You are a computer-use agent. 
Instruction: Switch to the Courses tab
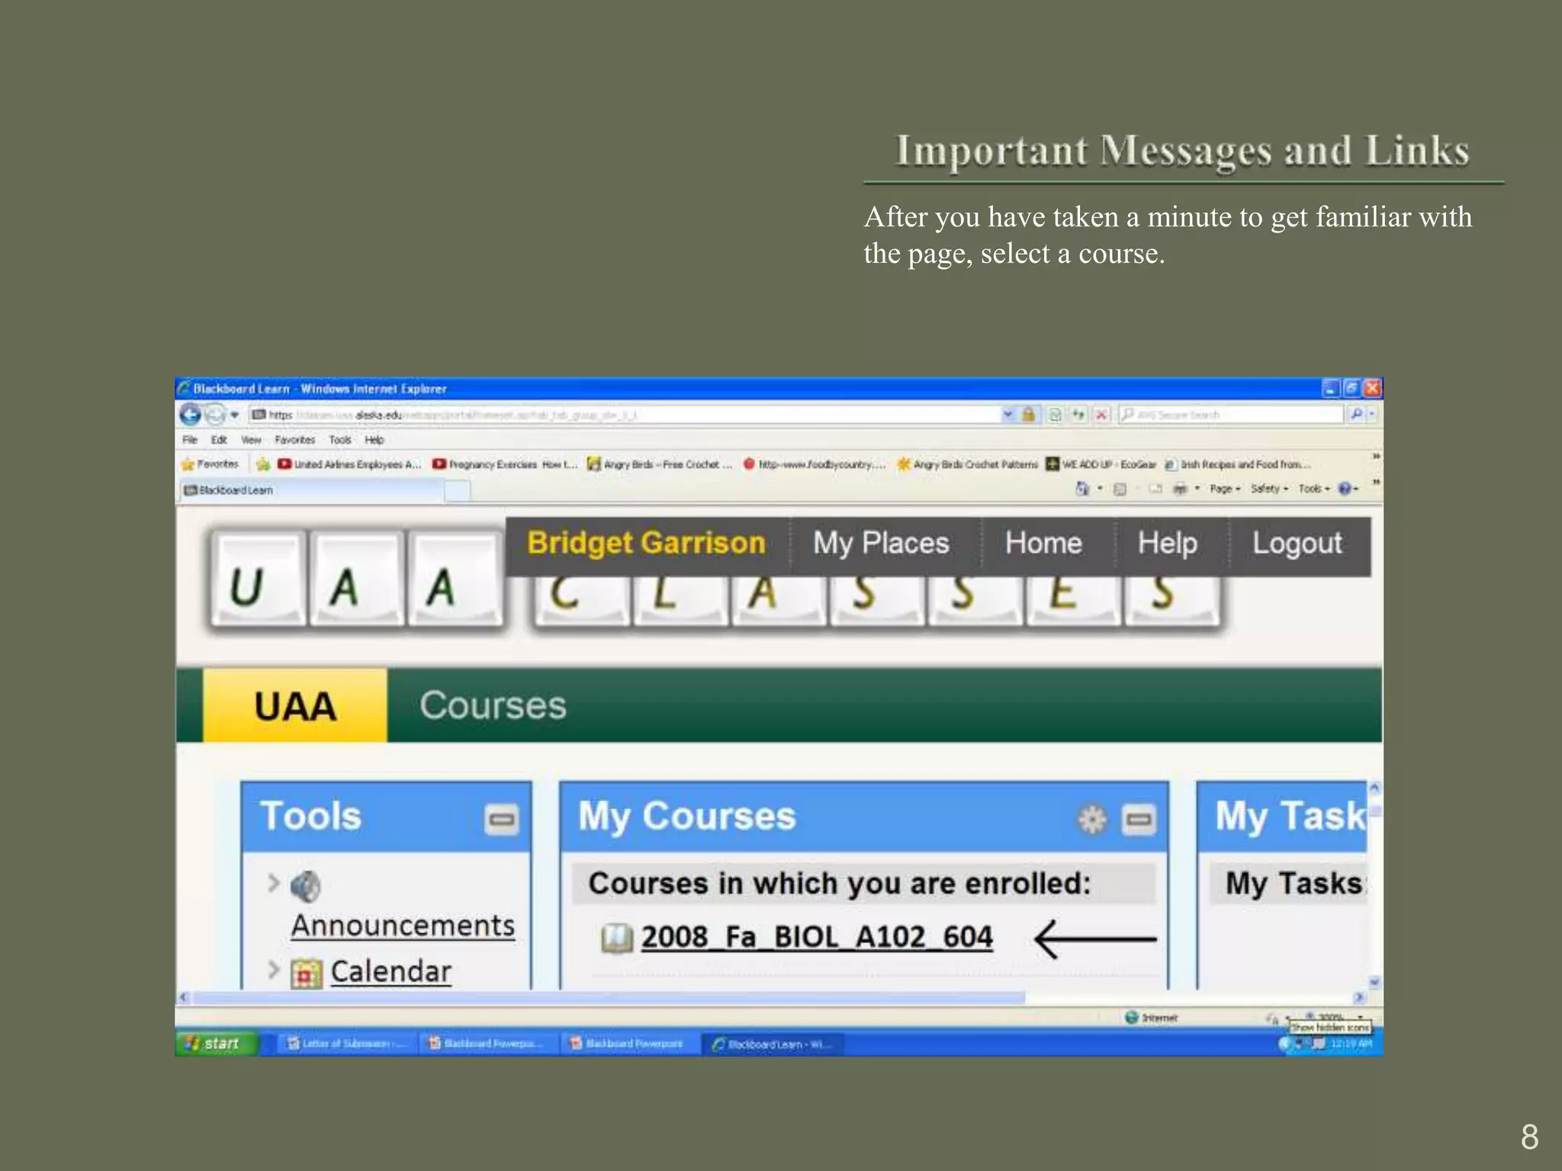pos(493,706)
